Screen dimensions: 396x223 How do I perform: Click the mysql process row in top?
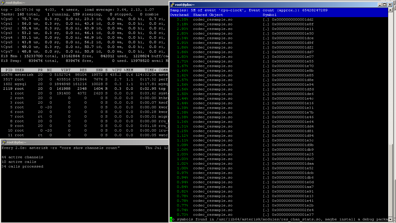[x=84, y=84]
